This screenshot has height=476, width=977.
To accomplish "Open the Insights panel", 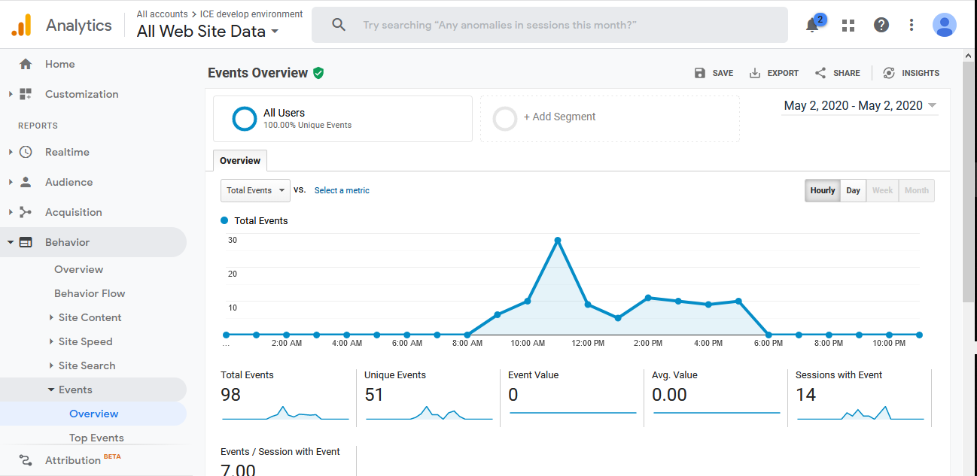I will point(911,73).
